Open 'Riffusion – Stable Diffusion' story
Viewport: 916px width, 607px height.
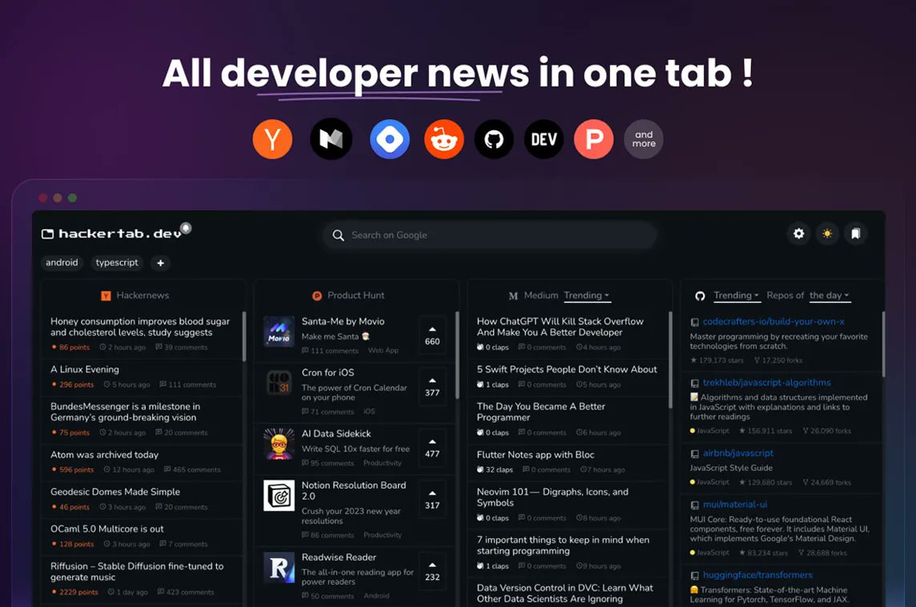(x=137, y=571)
